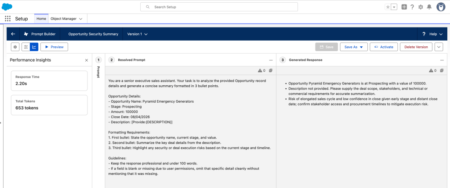This screenshot has width=450, height=188.
Task: Open the Object Manager tab
Action: (x=63, y=18)
